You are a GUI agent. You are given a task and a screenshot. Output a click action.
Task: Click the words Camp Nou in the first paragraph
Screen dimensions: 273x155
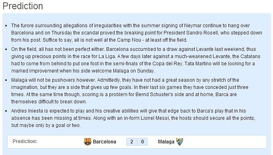pyautogui.click(x=129, y=40)
